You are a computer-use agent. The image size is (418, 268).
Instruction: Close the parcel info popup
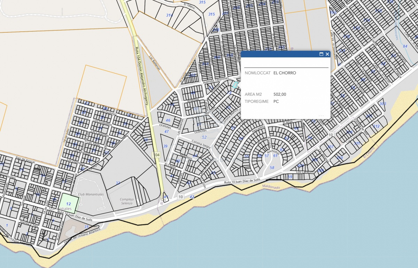click(x=327, y=54)
